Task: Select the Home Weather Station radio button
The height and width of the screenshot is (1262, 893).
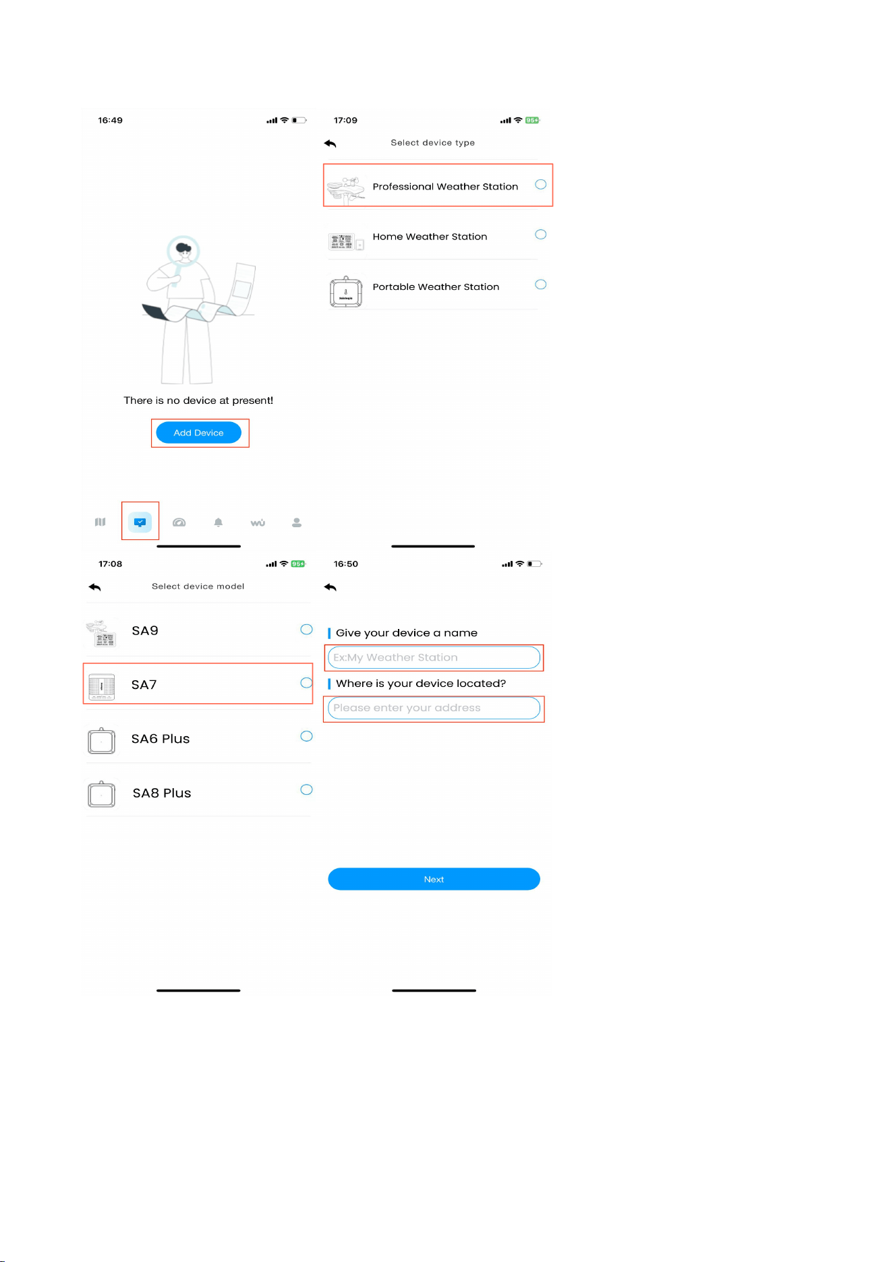Action: 540,235
